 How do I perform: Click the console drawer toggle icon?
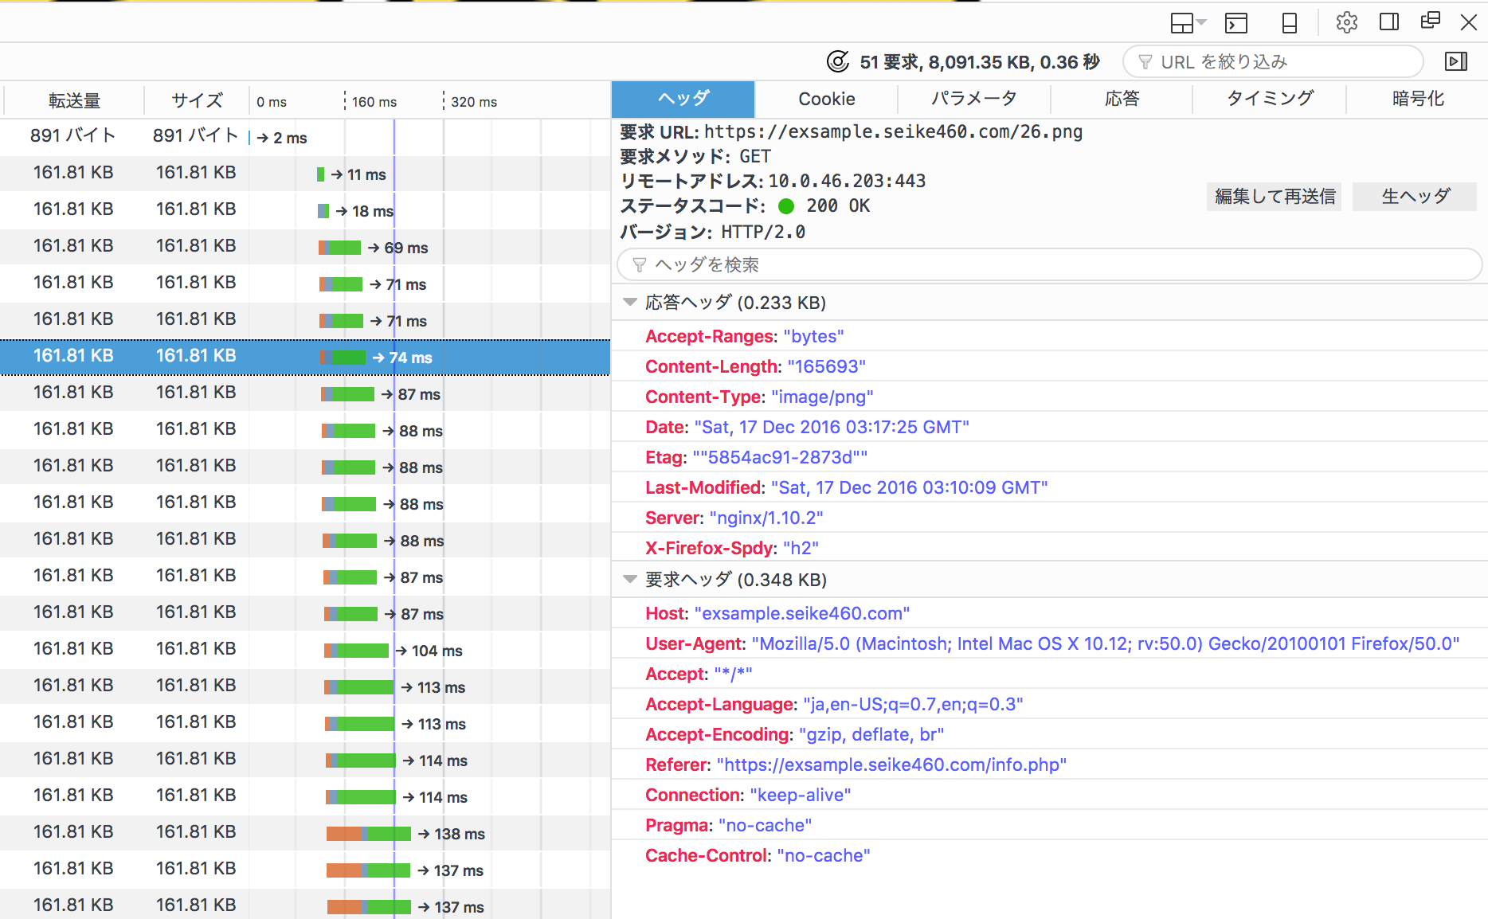(x=1236, y=23)
